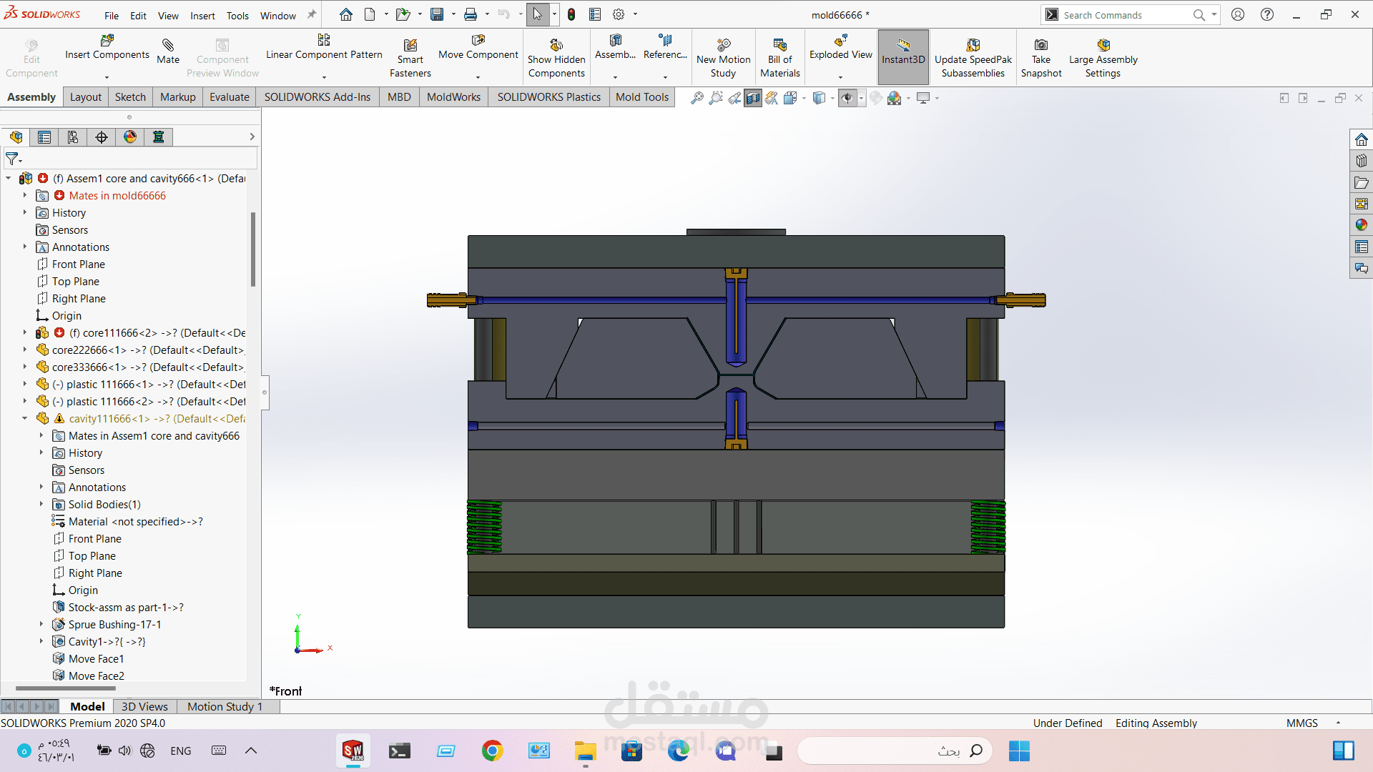1373x772 pixels.
Task: Open Google Chrome from the taskbar
Action: pyautogui.click(x=492, y=751)
